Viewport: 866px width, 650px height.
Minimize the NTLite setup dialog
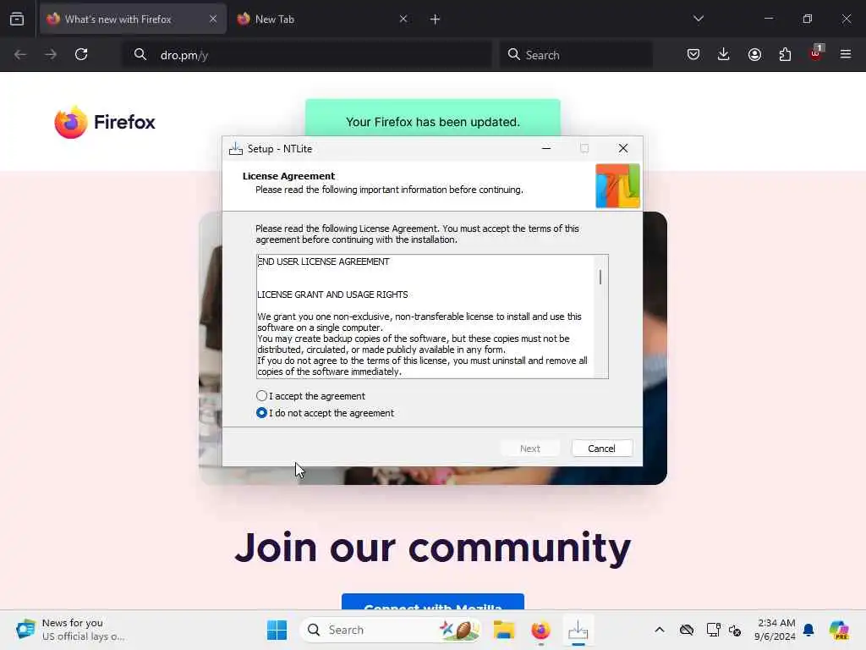coord(546,148)
